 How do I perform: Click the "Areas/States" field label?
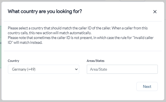96,61
